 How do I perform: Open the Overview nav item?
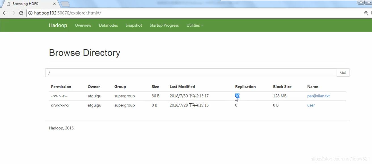point(83,25)
